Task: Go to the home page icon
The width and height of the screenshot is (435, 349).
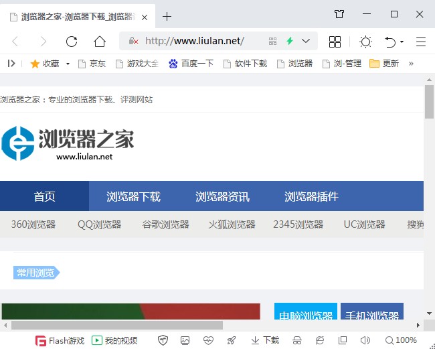Action: click(100, 42)
